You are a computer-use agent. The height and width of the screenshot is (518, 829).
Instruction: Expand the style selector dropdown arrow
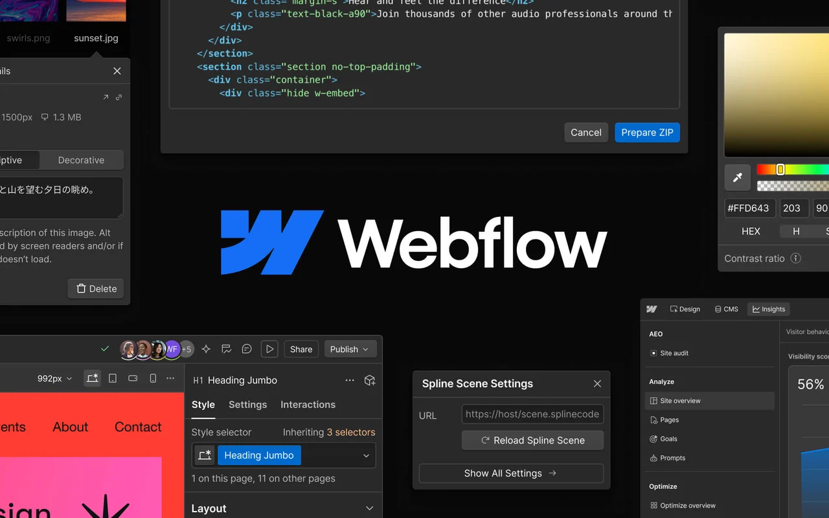pos(366,456)
